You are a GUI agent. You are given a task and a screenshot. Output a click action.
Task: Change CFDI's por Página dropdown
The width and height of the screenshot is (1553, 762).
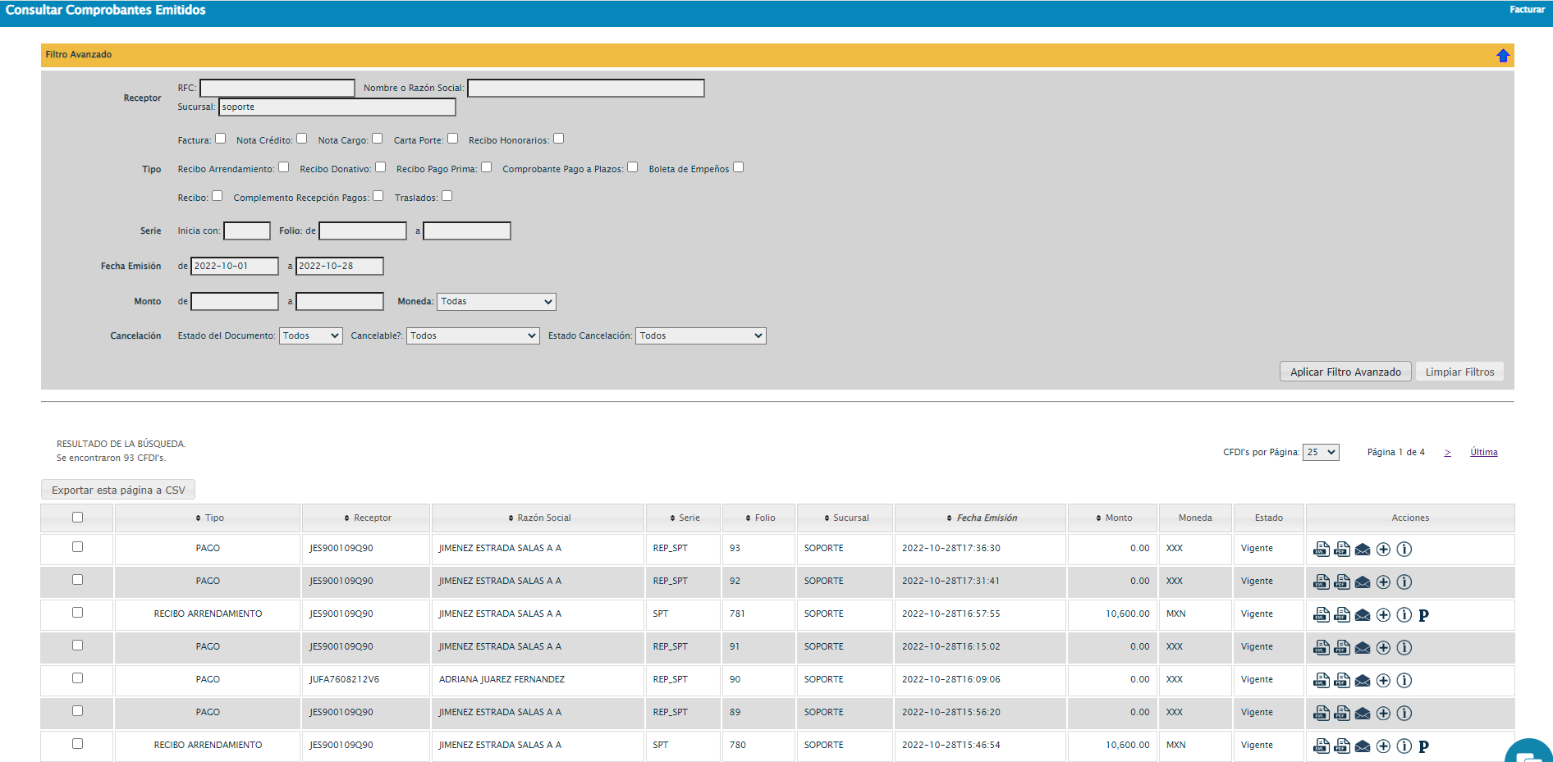1321,453
